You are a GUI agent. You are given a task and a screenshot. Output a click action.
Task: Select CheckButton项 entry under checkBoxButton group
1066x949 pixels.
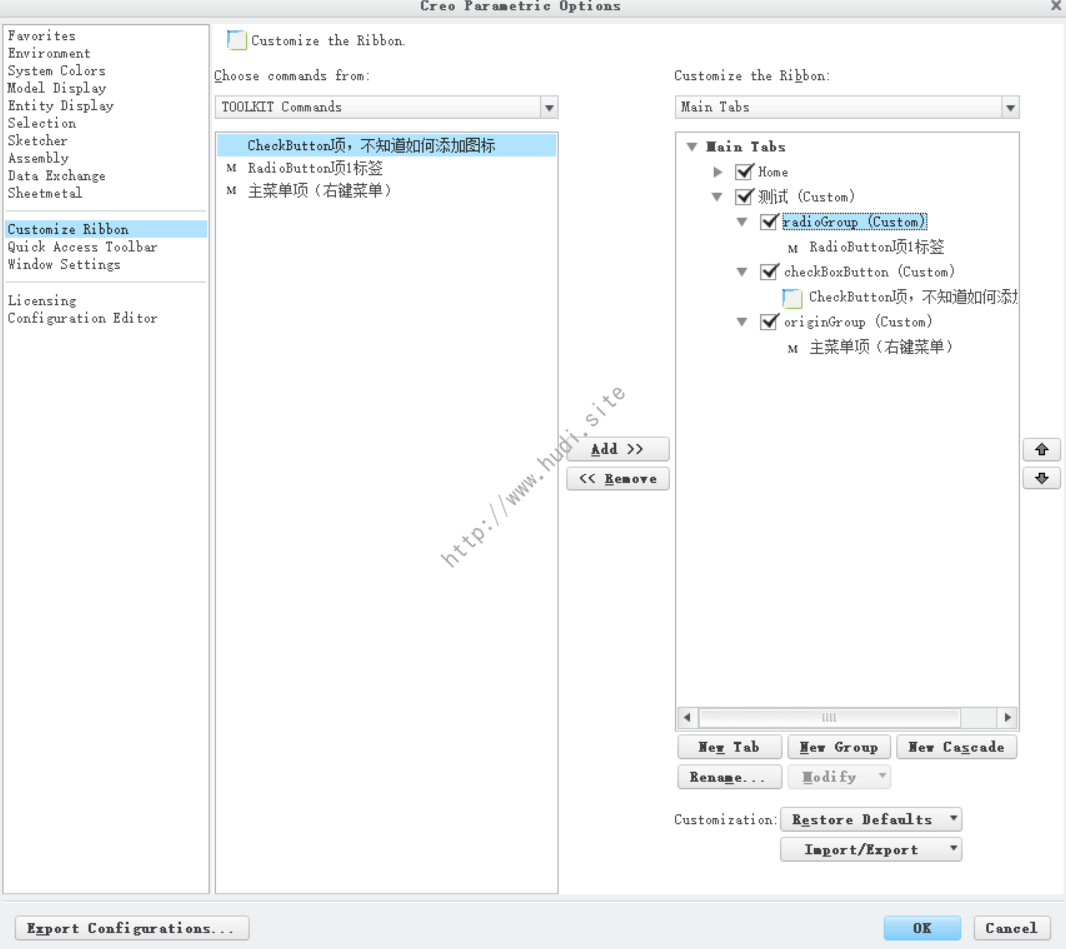[x=913, y=297]
